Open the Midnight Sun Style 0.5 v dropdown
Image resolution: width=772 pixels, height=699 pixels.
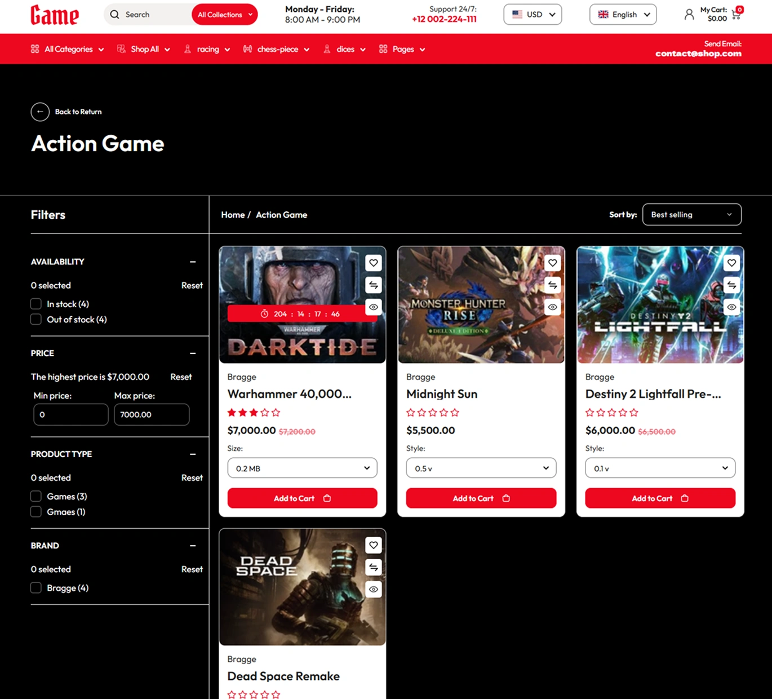point(481,468)
